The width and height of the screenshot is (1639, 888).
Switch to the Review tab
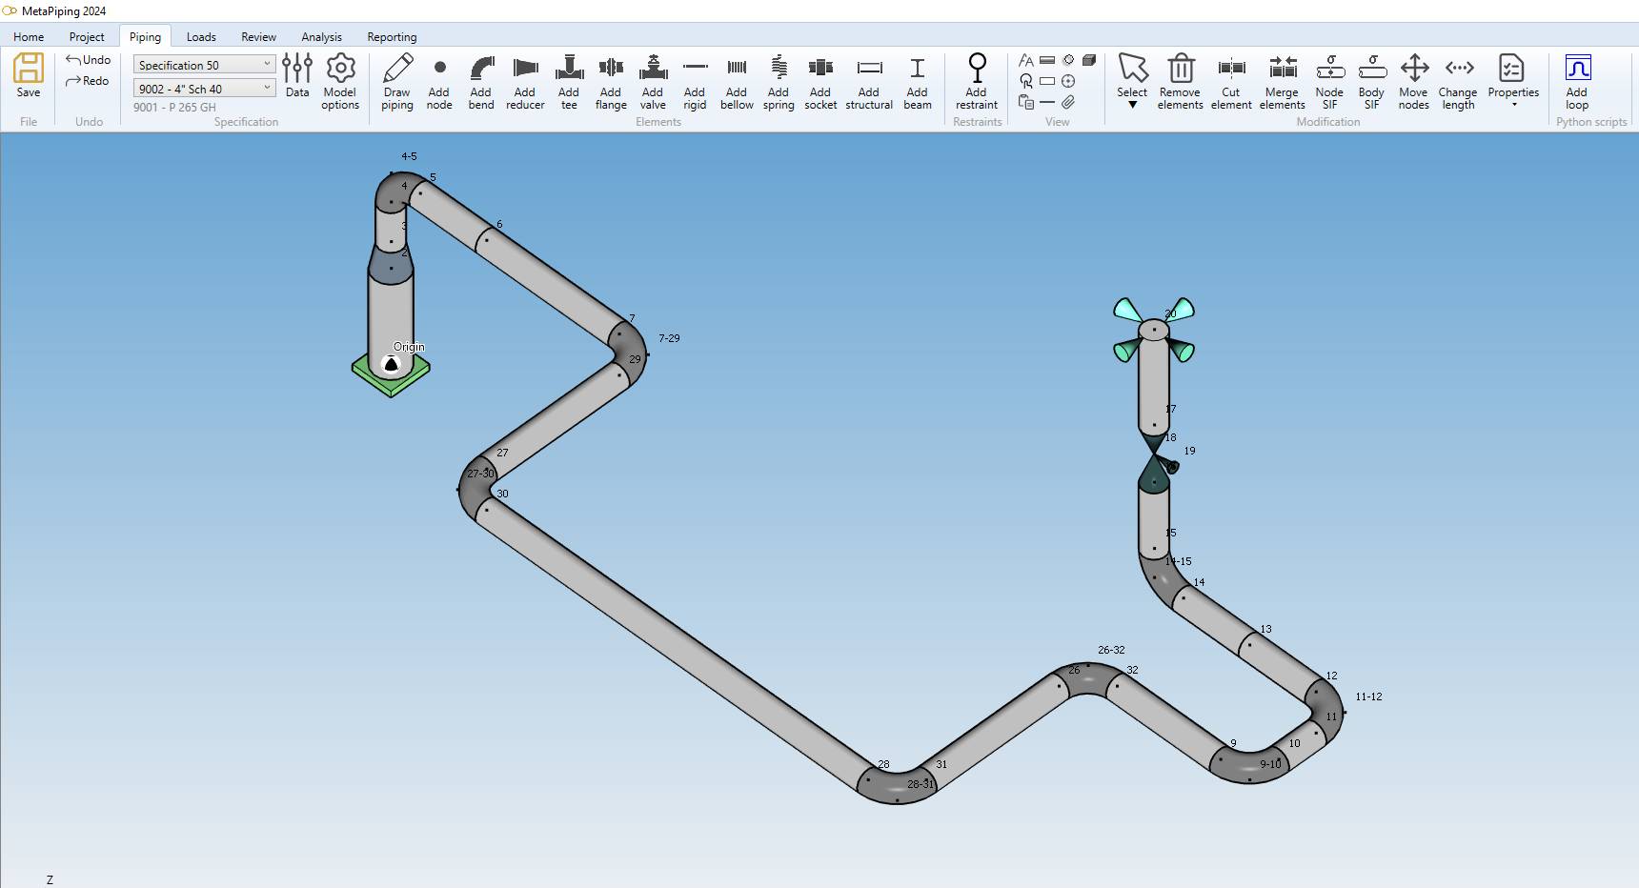[258, 36]
